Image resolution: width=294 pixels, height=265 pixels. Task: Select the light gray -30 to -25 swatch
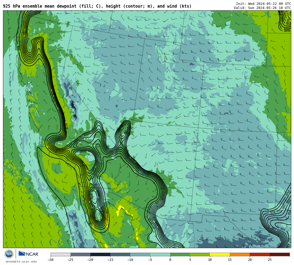(x=60, y=254)
